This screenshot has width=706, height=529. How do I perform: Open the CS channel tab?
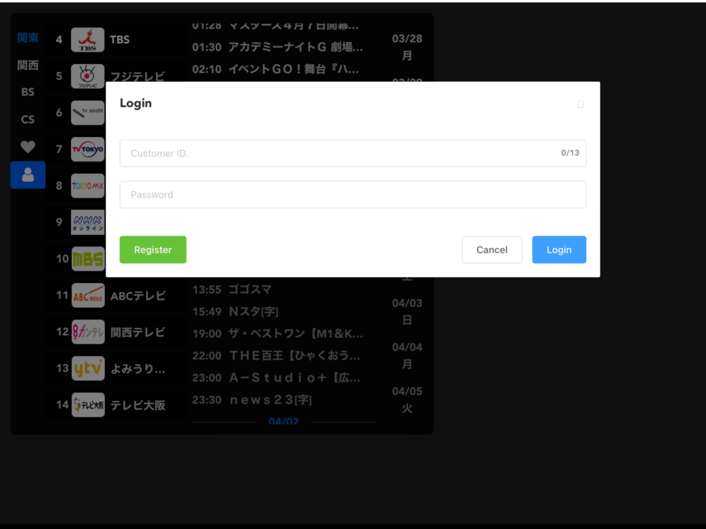point(28,120)
